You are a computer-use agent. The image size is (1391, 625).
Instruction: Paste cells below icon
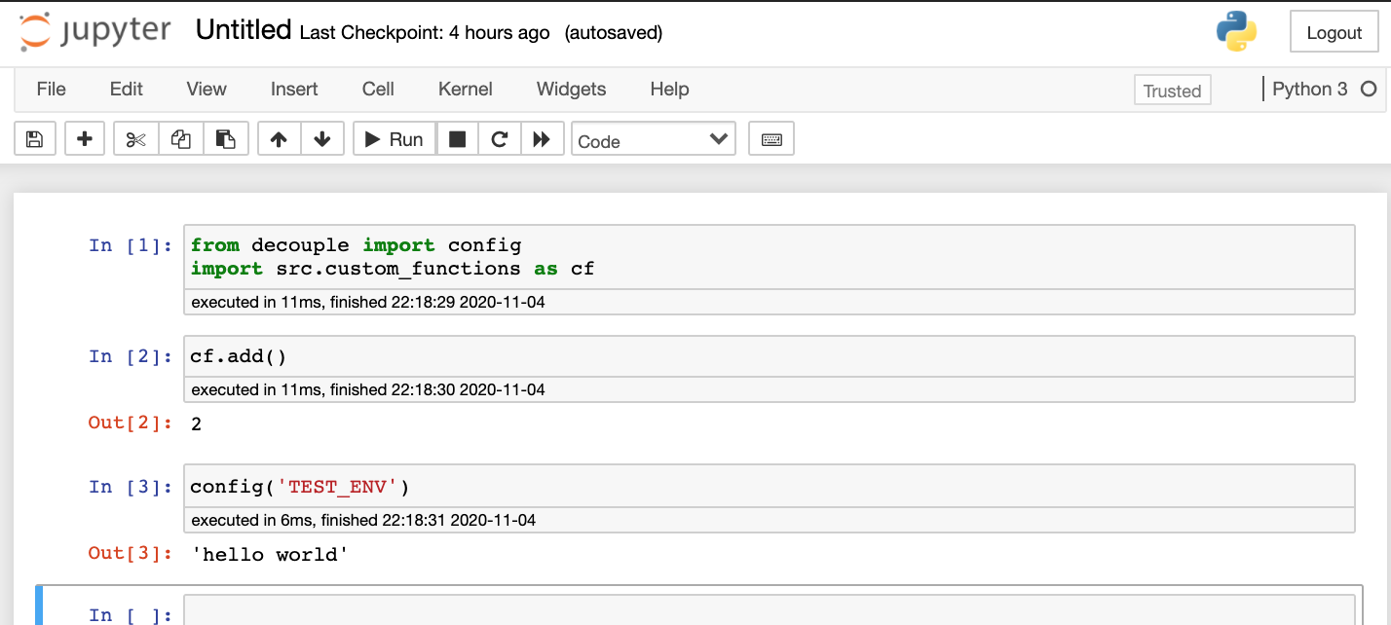click(226, 139)
